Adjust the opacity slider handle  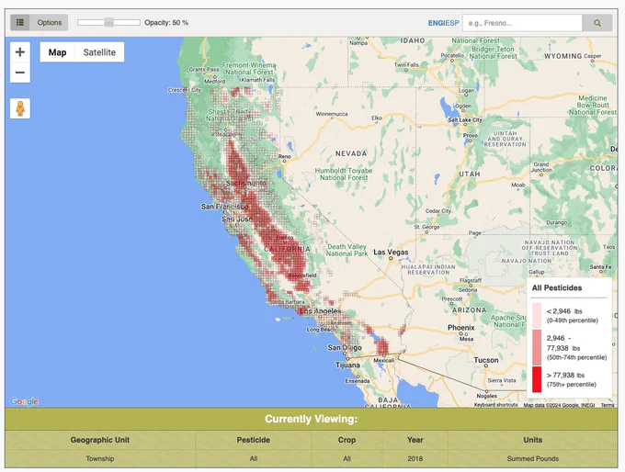108,22
